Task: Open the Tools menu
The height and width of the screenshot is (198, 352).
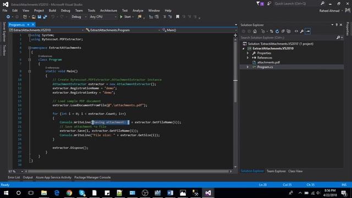Action: [91, 10]
